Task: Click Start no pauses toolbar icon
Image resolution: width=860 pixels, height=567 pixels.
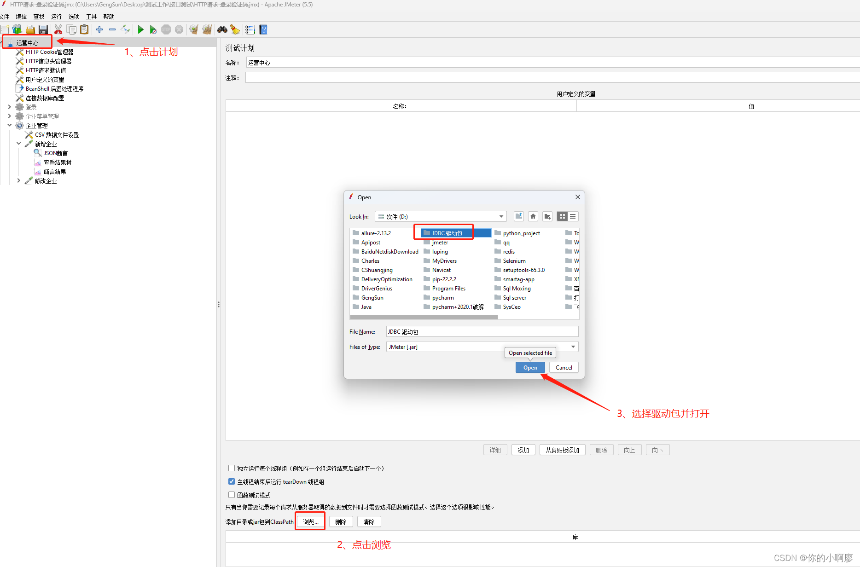Action: (153, 30)
